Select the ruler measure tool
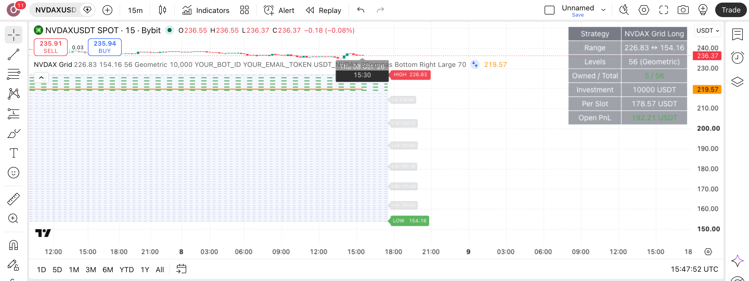This screenshot has width=749, height=281. point(13,199)
